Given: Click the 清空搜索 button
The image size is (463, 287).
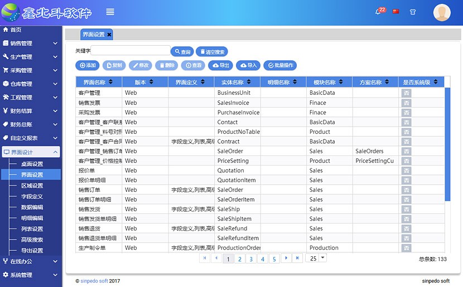Looking at the screenshot, I should pyautogui.click(x=211, y=52).
